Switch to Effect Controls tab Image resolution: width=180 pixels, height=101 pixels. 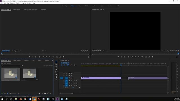(x=17, y=10)
